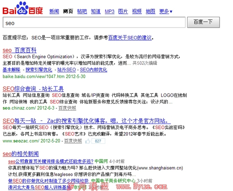The image size is (233, 191).
Task: Open the 视频 video tab
Action: pyautogui.click(x=137, y=11)
